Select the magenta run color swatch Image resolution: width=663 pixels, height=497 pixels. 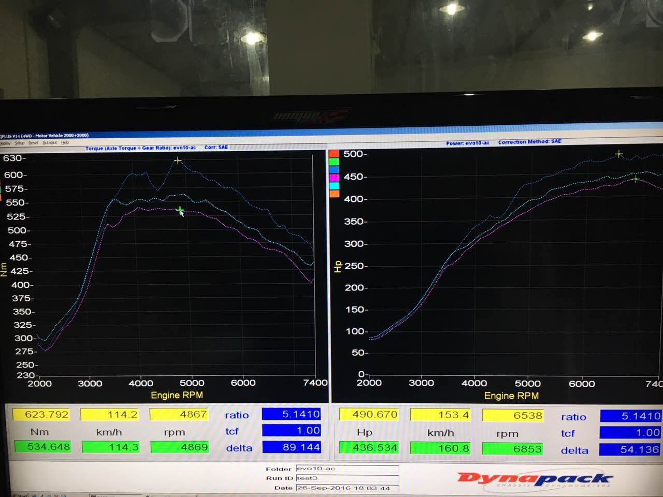point(334,178)
